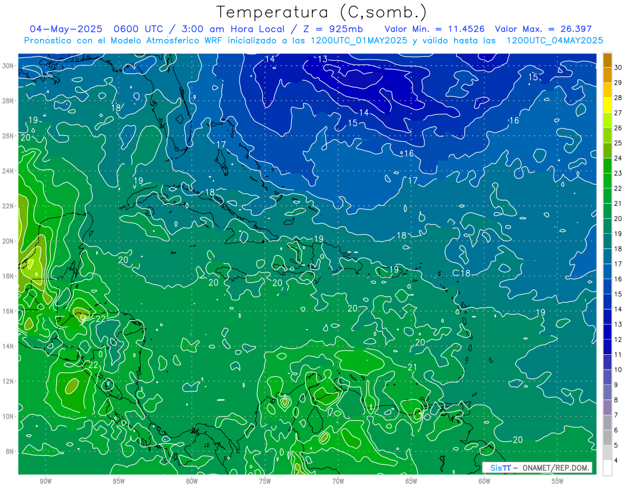
Task: Click the '12N' latitude axis label
Action: pos(9,381)
